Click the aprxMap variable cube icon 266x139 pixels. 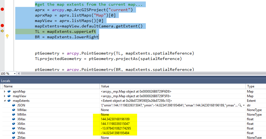9,91
